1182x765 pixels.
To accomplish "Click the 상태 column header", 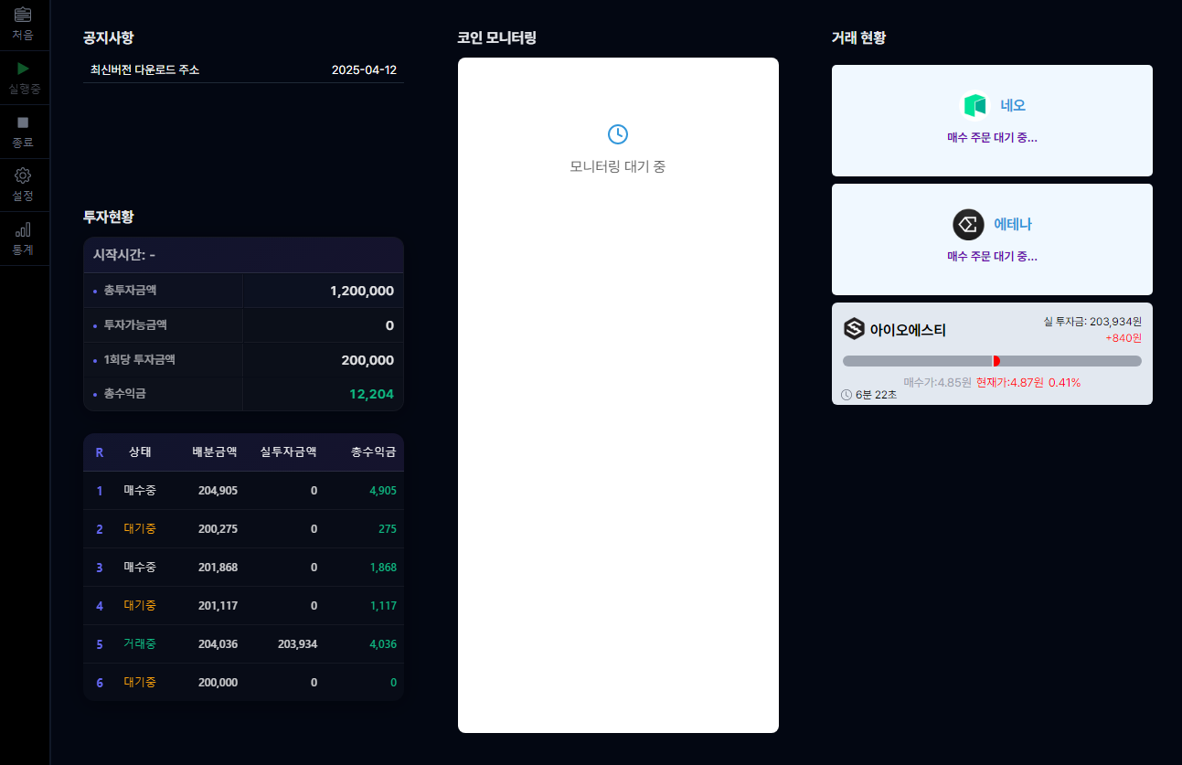I will pyautogui.click(x=140, y=452).
